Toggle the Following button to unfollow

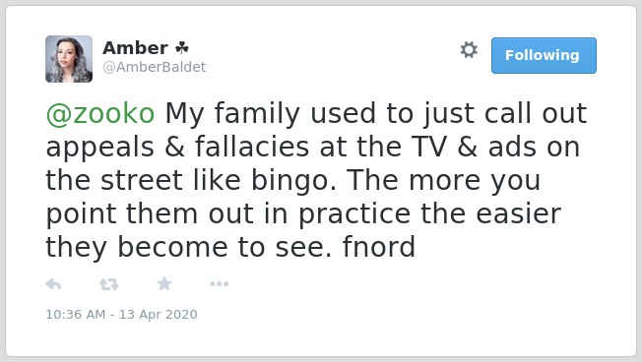tap(544, 55)
